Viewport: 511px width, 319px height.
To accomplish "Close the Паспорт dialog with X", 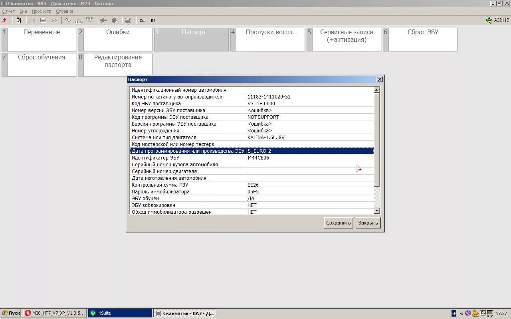I will [x=380, y=79].
